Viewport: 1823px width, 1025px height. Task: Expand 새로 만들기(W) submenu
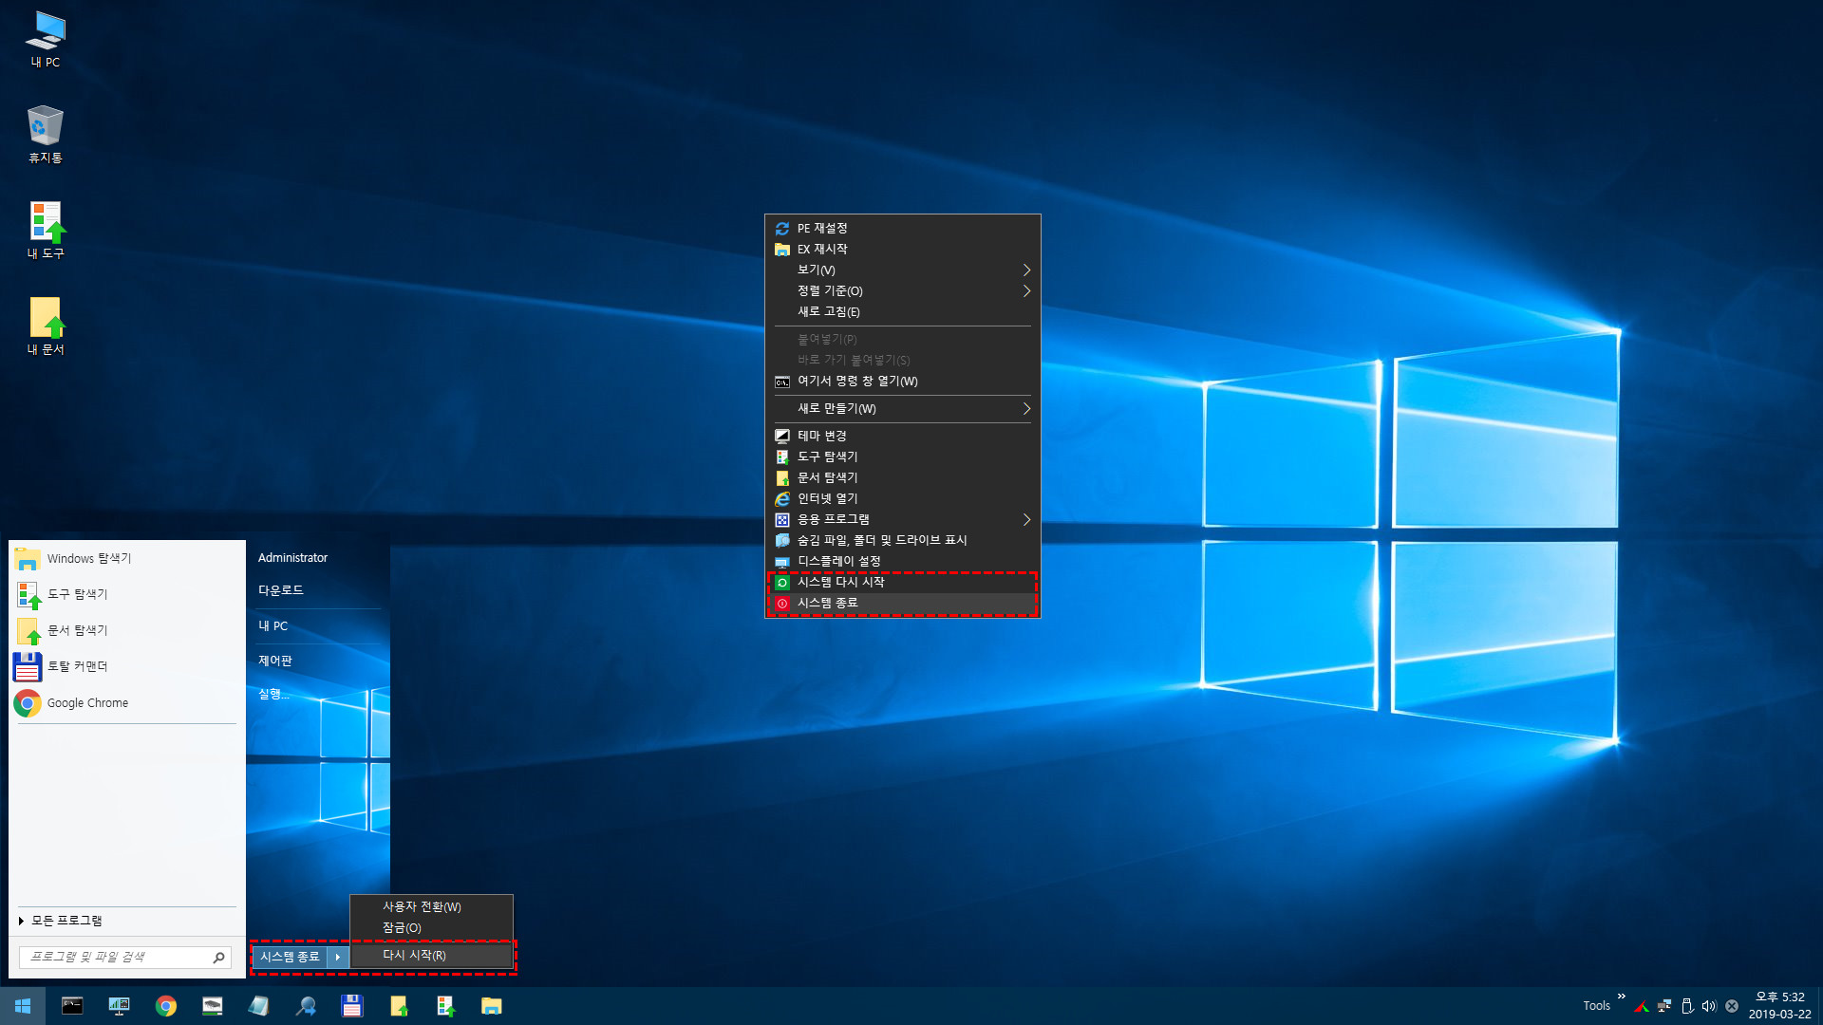coord(902,409)
